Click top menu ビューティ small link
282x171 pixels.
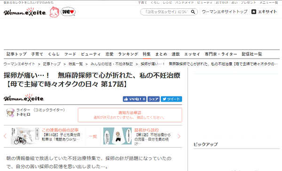pyautogui.click(x=204, y=2)
